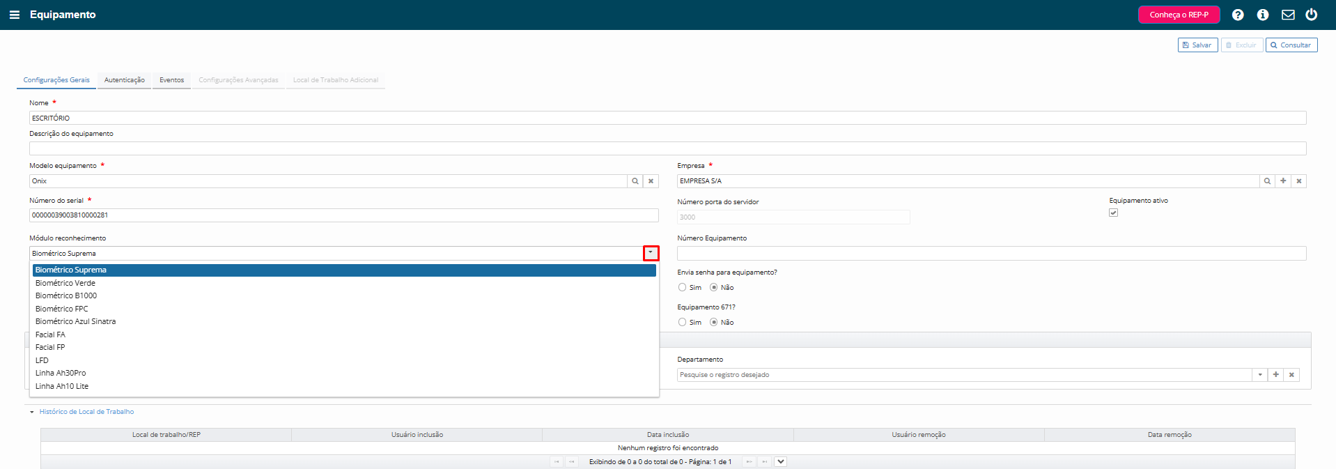
Task: Sort by Local de trabalho/REP column
Action: 166,435
